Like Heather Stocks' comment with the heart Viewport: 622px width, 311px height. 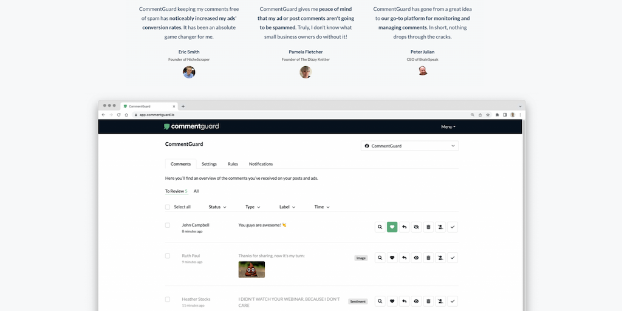[392, 301]
